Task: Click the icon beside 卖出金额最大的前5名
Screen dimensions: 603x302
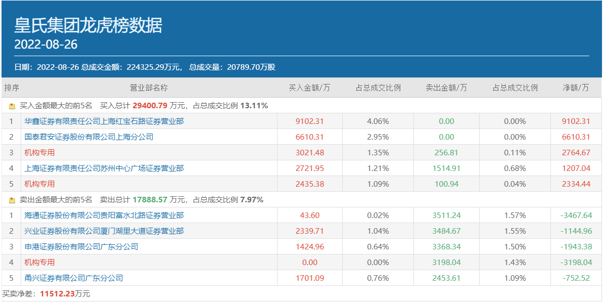Action: tap(12, 200)
